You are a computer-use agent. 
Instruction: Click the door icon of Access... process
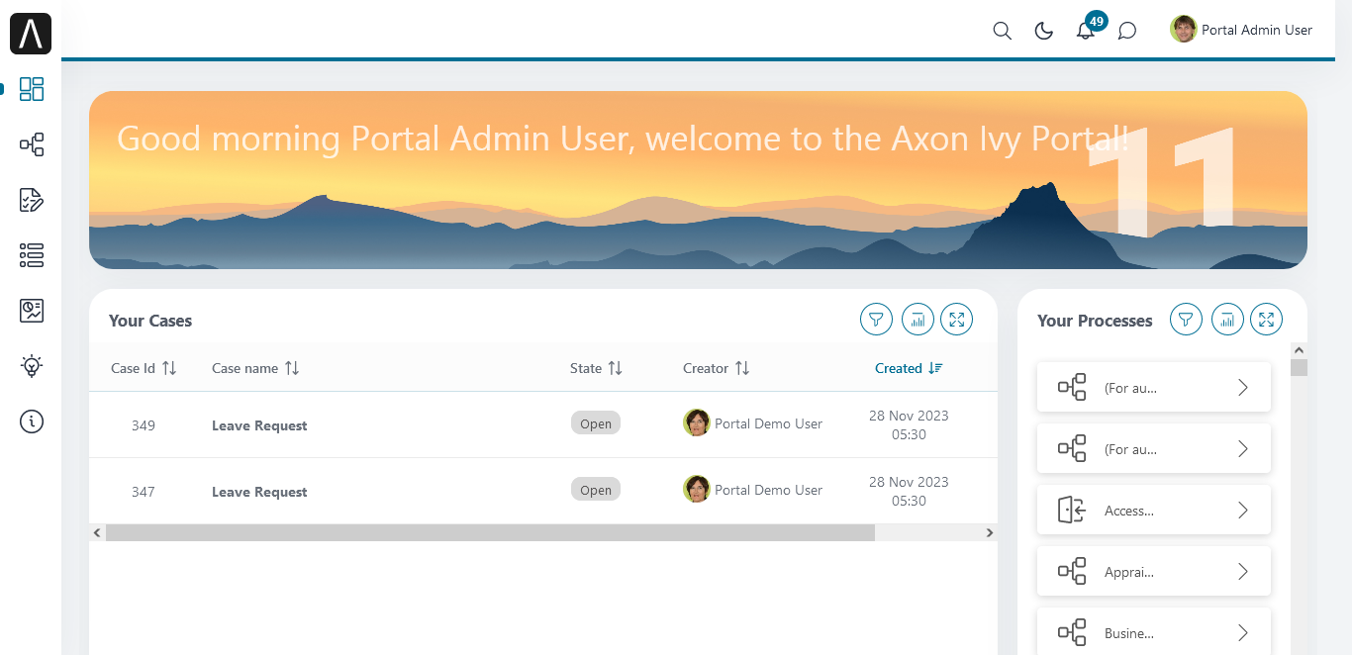point(1072,511)
